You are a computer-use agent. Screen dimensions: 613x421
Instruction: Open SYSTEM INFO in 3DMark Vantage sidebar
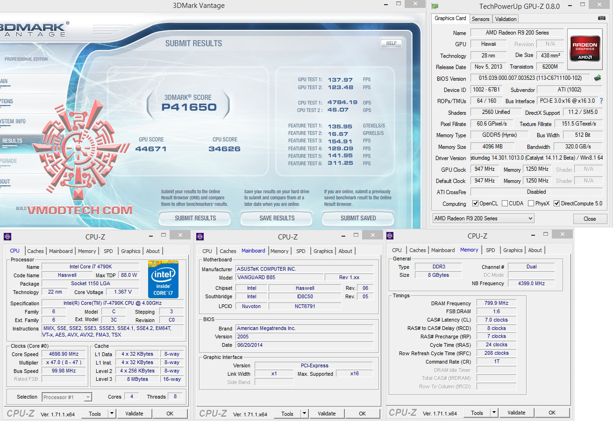(x=13, y=121)
